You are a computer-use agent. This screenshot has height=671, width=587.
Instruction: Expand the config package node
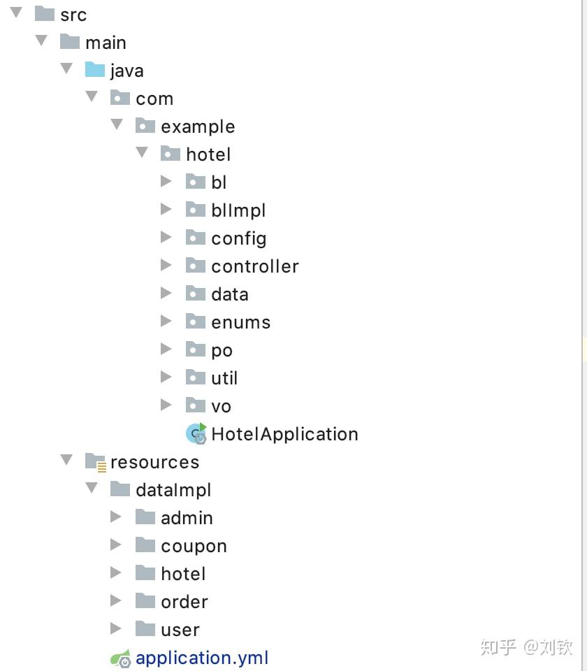click(x=166, y=237)
